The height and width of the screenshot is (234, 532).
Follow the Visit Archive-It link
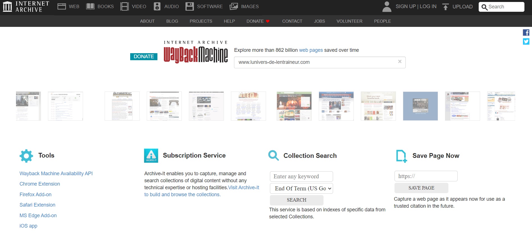tap(244, 188)
